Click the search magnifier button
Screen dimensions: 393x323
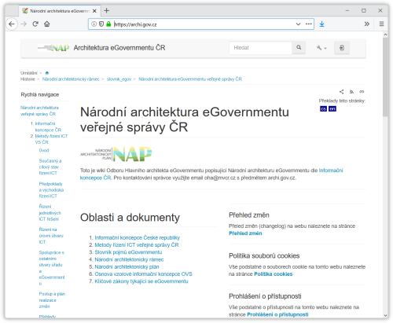tap(299, 48)
